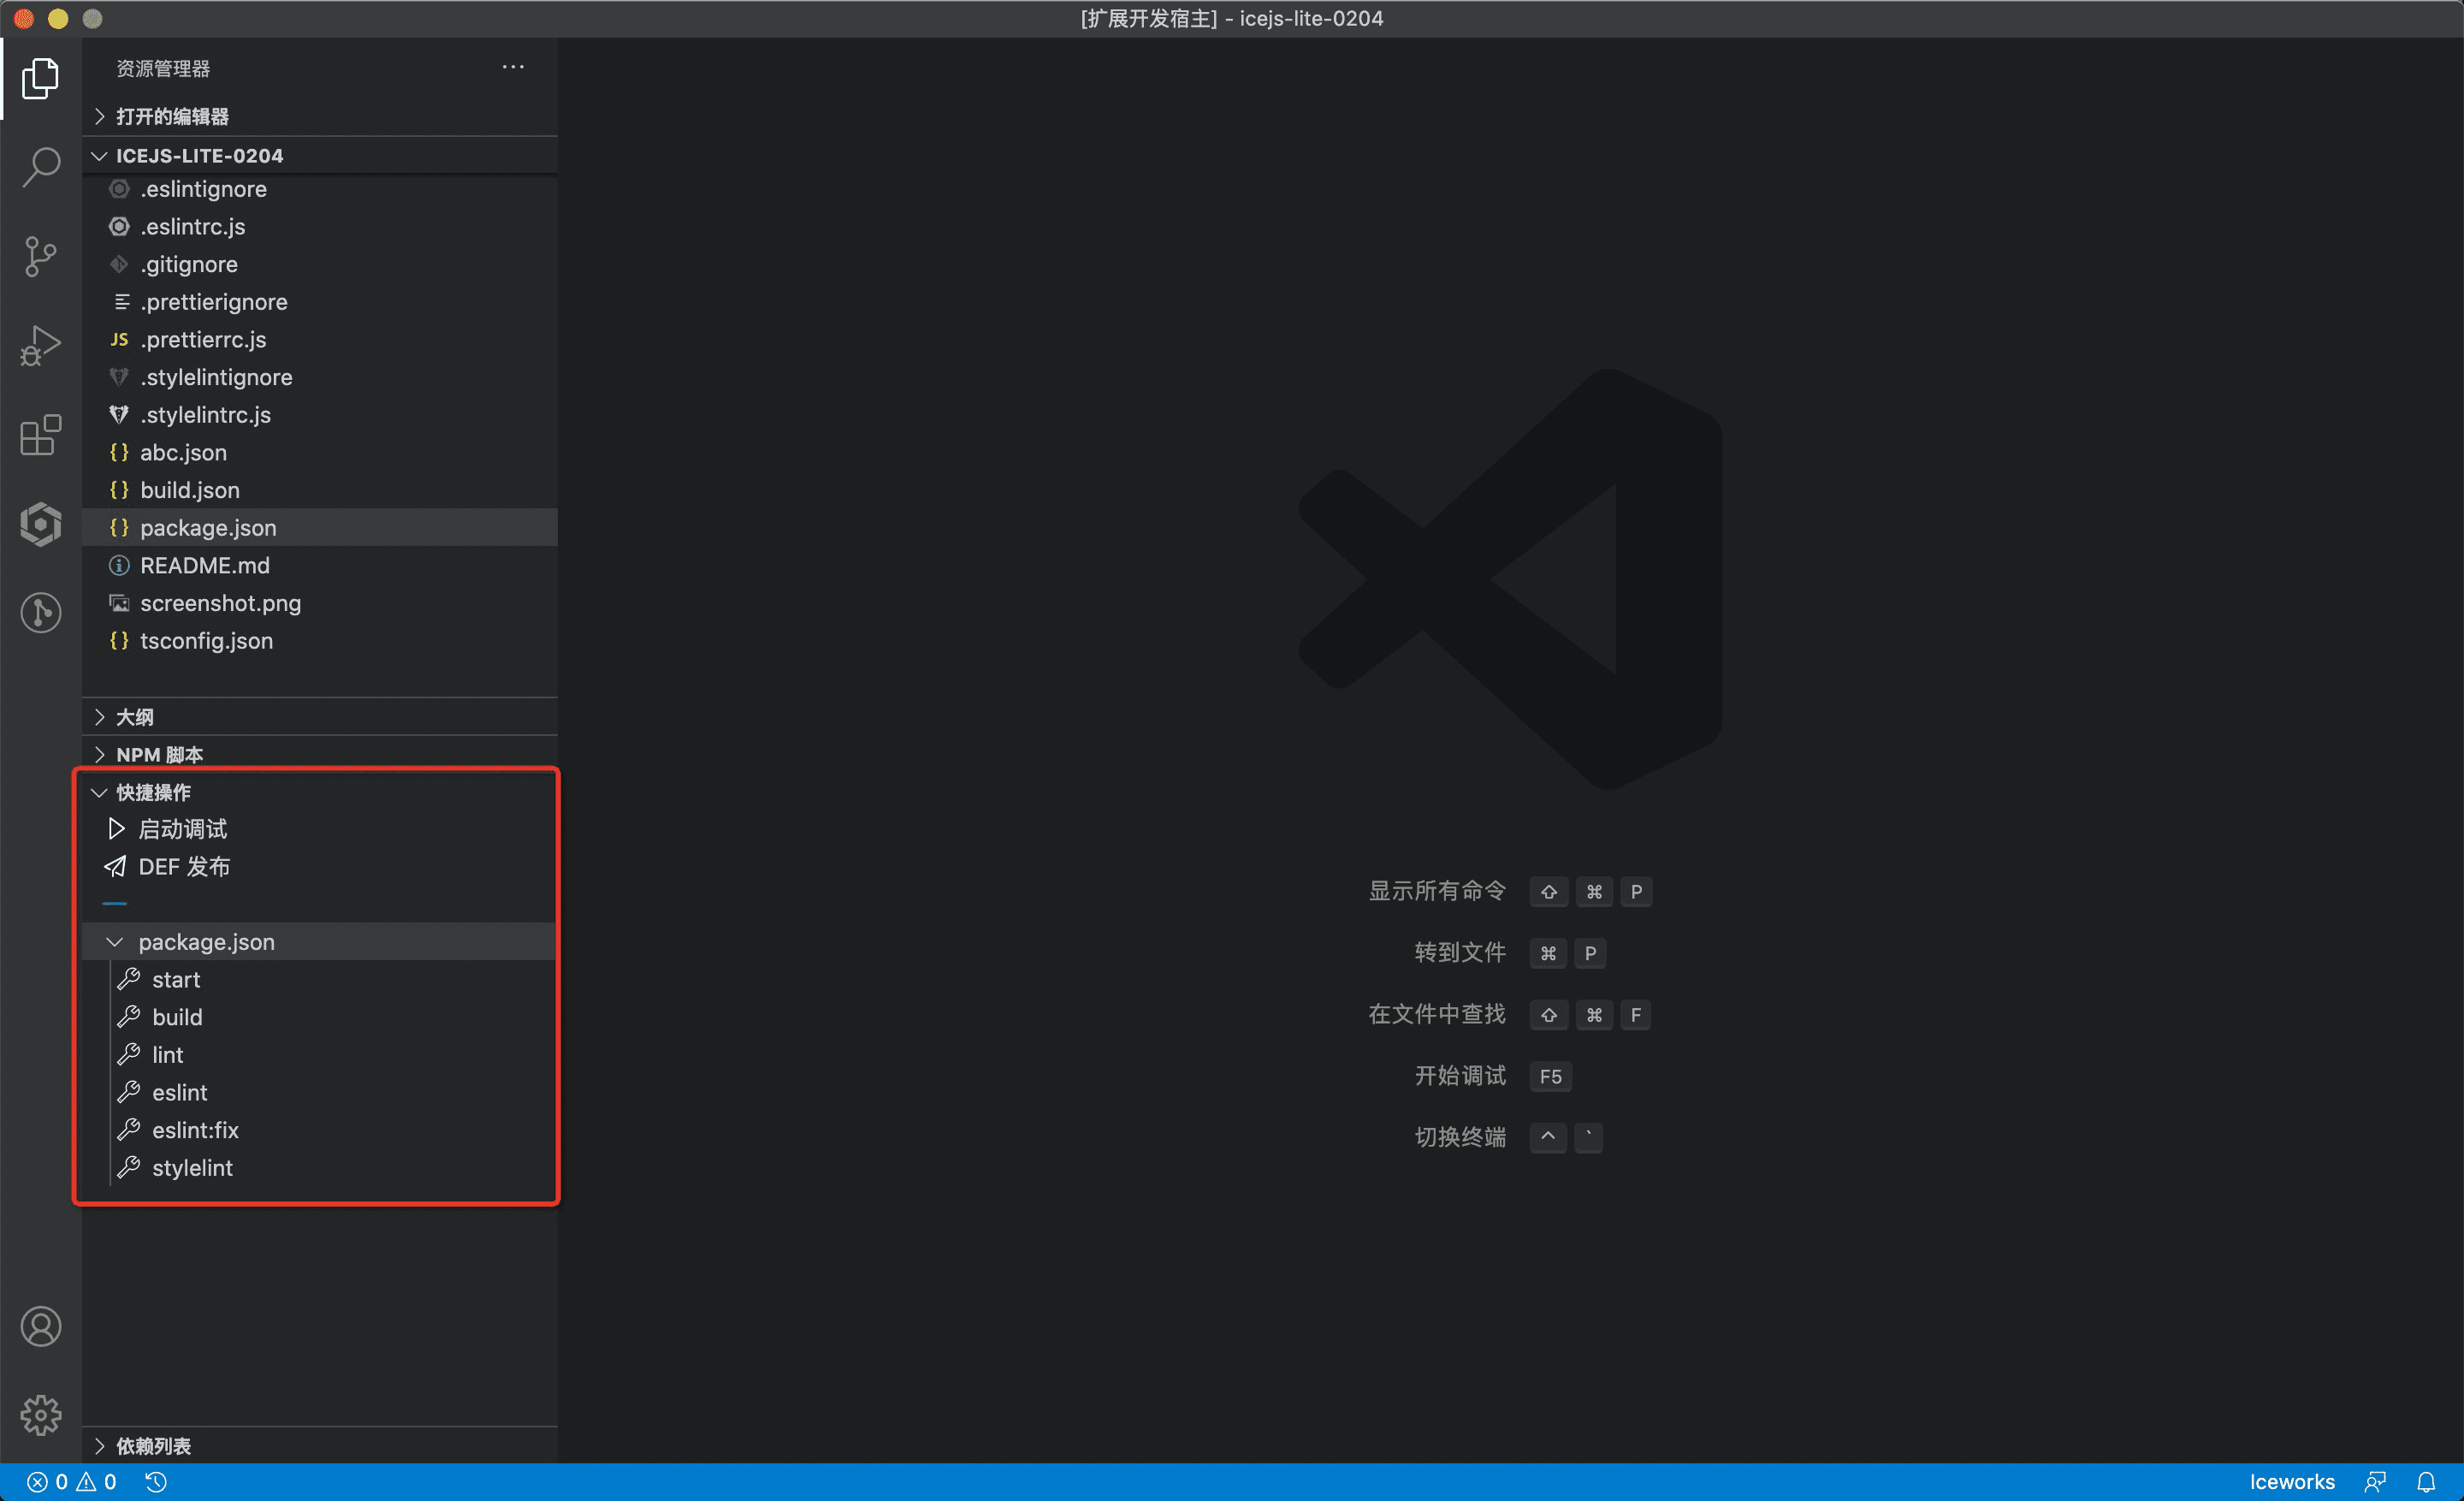Click the notifications bell in status bar
Image resolution: width=2464 pixels, height=1501 pixels.
[2426, 1481]
